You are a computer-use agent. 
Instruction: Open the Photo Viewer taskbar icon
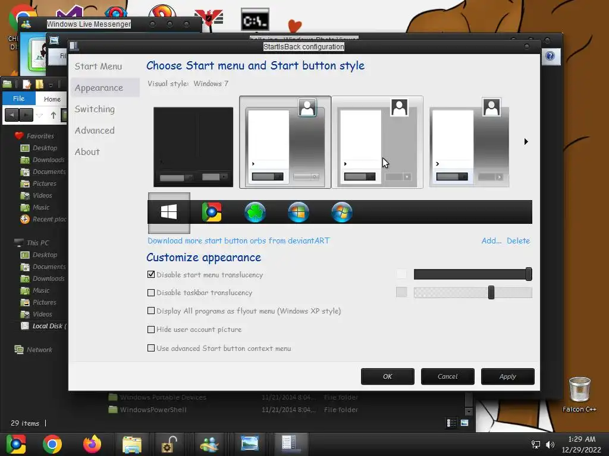point(249,444)
